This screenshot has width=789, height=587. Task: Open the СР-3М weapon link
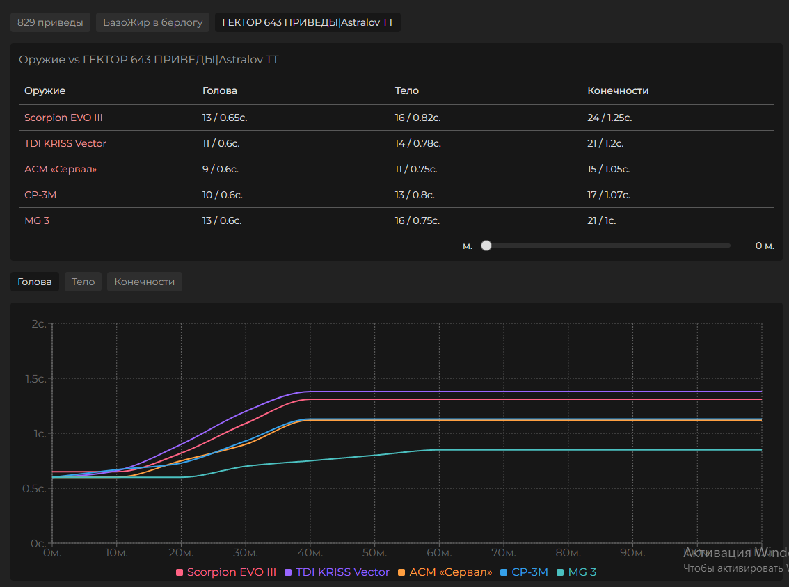pyautogui.click(x=40, y=195)
